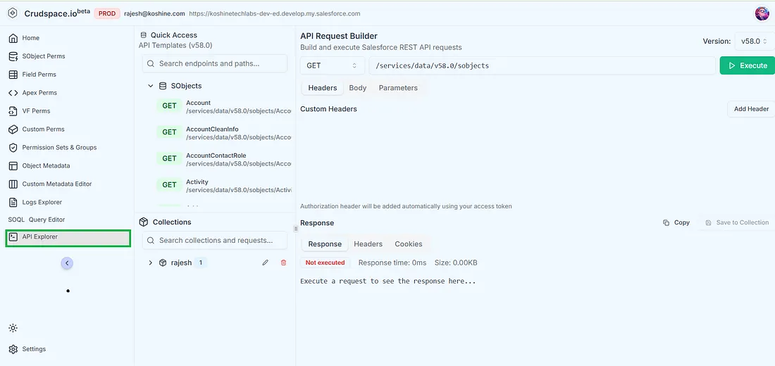Switch to the Cookies response tab
The width and height of the screenshot is (775, 366).
point(408,244)
